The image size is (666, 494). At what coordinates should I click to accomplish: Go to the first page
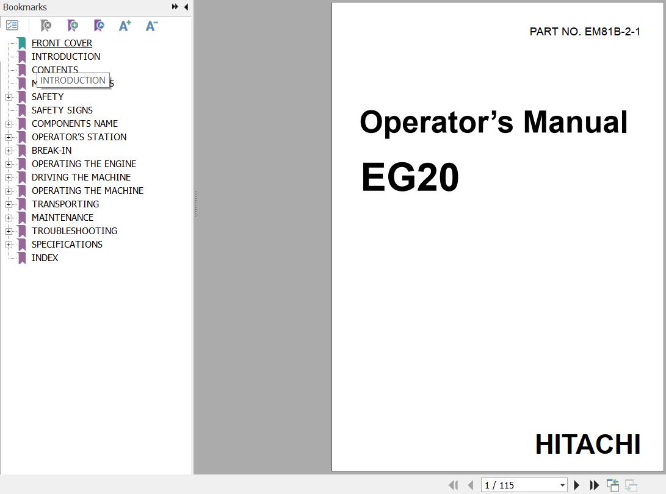coord(453,485)
